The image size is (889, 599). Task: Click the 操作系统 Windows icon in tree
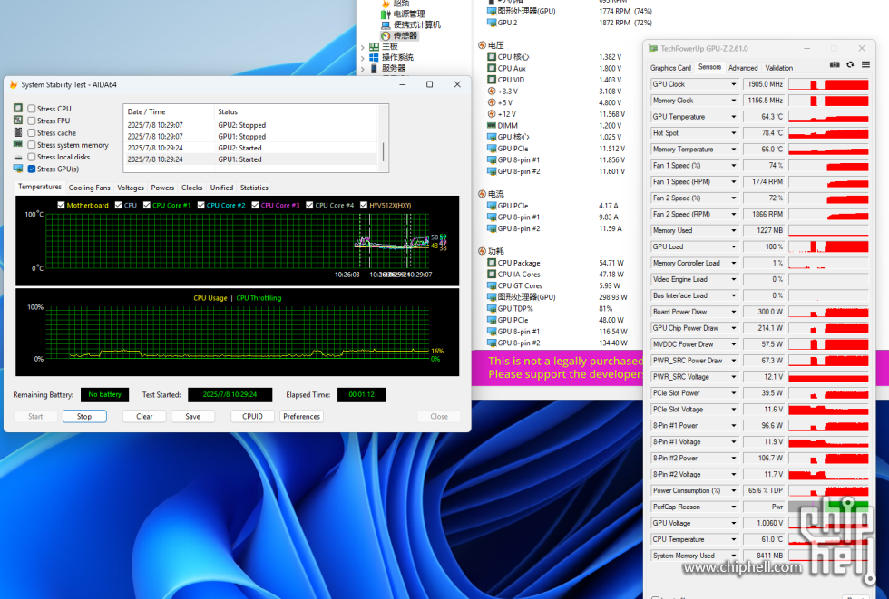point(374,57)
